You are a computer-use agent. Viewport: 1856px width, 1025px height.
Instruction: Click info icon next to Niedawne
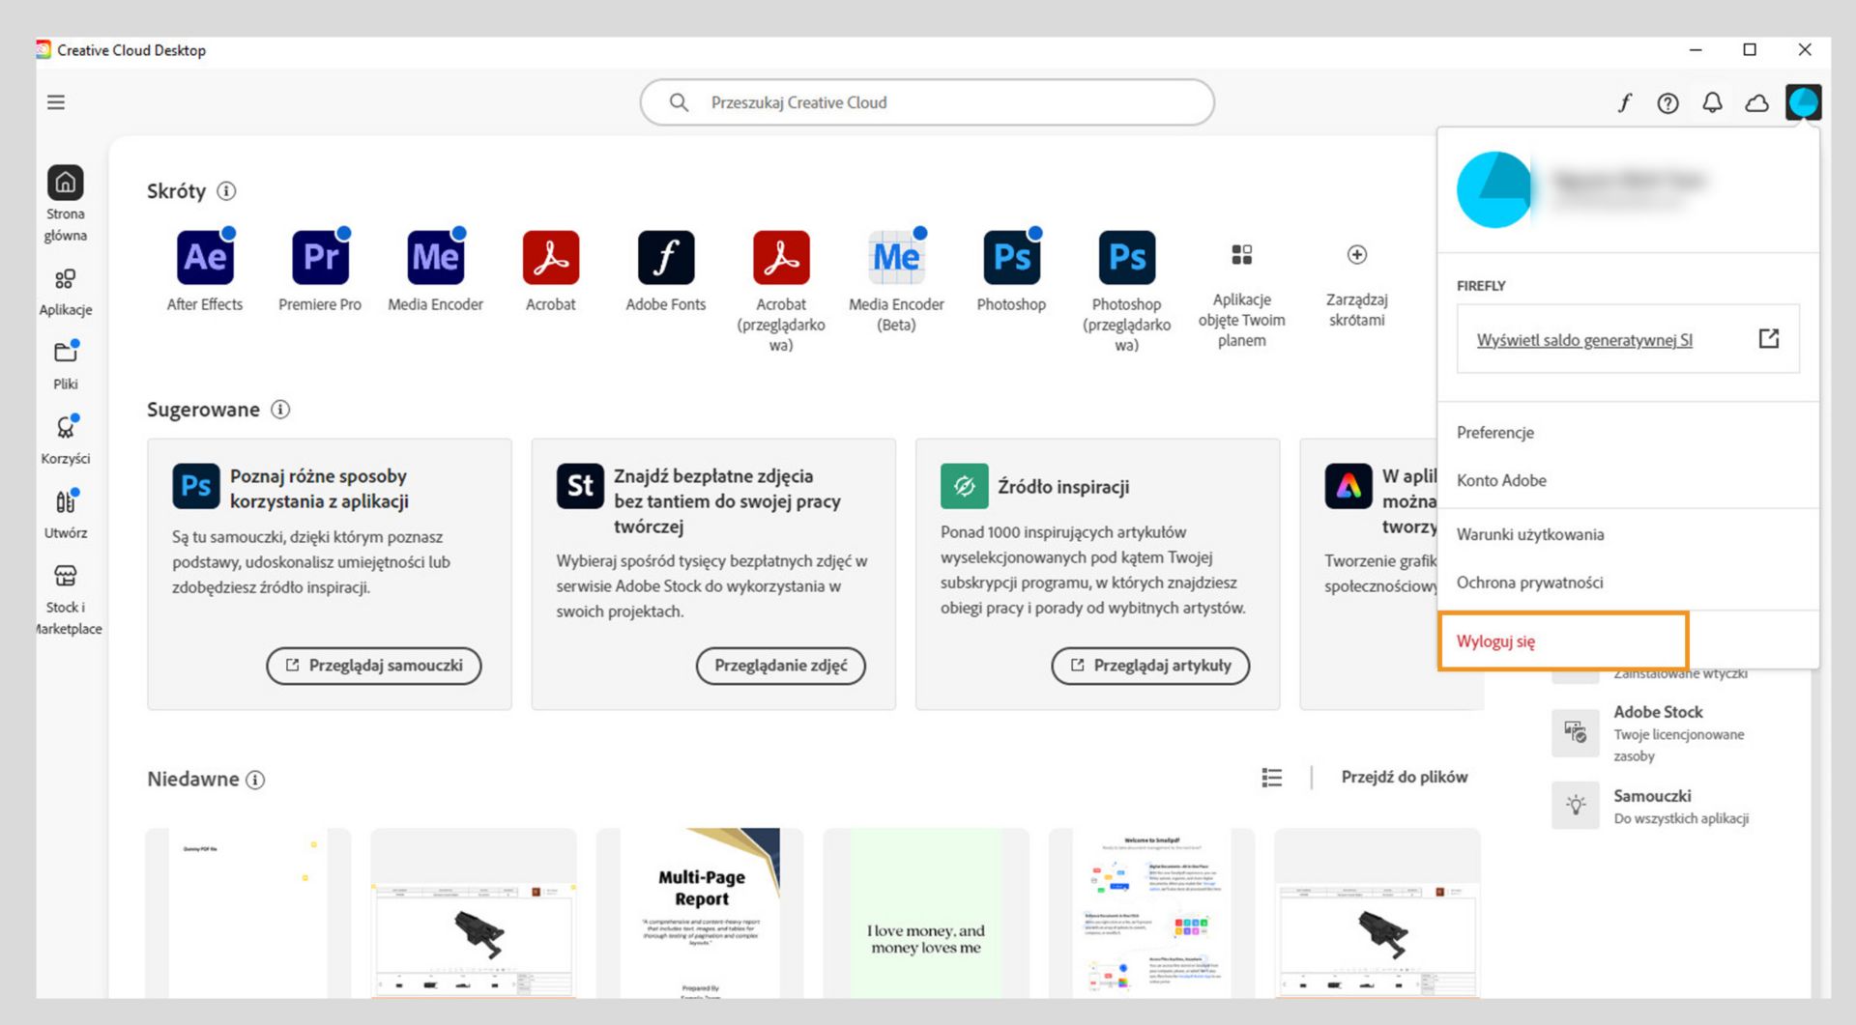(x=255, y=780)
